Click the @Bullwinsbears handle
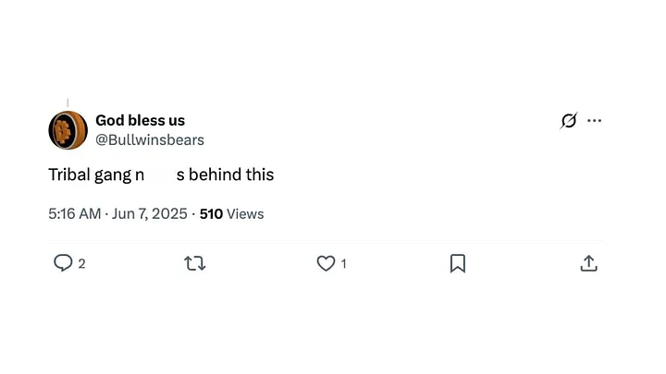Viewport: 666px width, 374px height. [x=149, y=139]
